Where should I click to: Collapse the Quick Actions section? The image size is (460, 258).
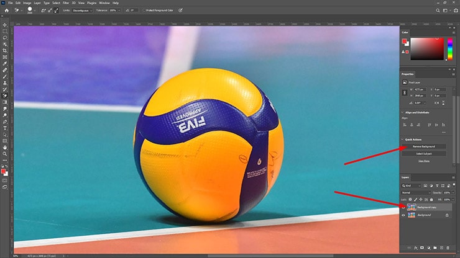pos(403,140)
